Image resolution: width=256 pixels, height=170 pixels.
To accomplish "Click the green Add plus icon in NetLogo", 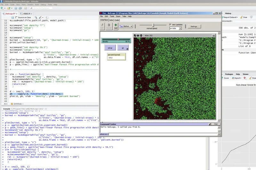I will pyautogui.click(x=116, y=26).
